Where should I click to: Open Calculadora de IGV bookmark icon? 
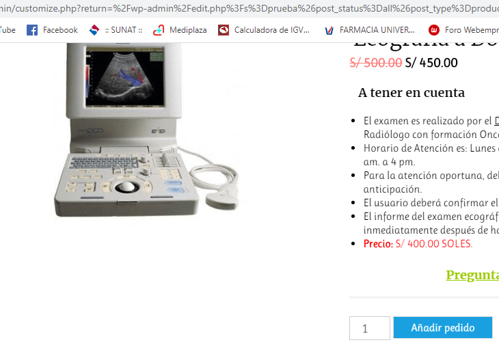[224, 30]
